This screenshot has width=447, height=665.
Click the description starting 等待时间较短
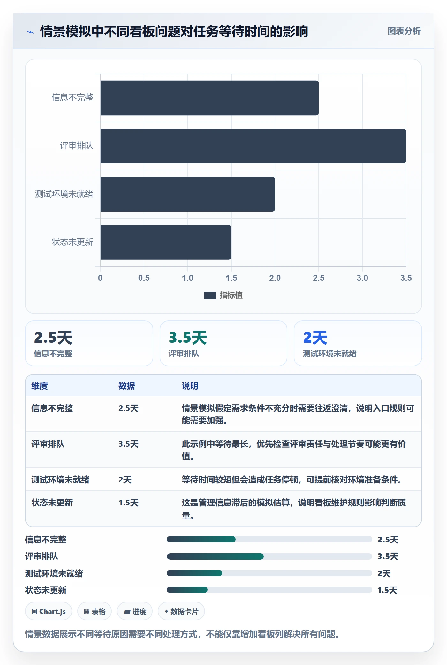click(292, 480)
